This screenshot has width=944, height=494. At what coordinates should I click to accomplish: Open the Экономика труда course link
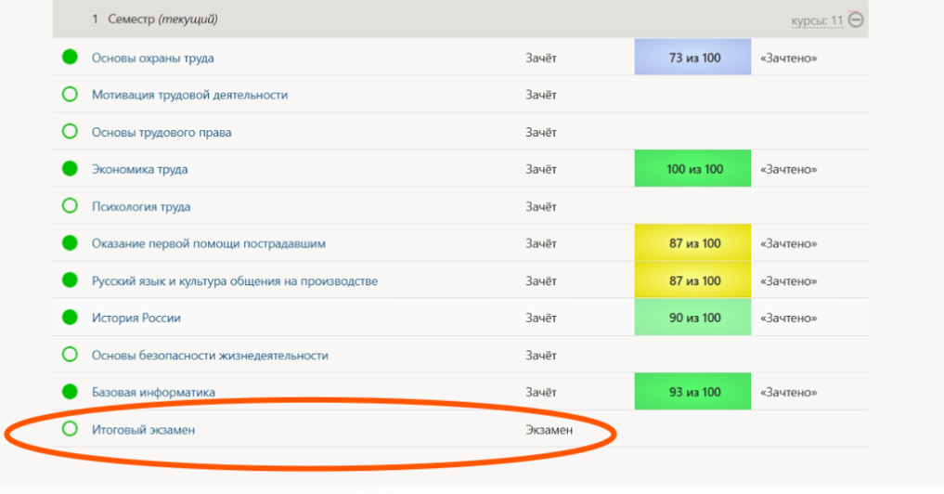(x=139, y=170)
